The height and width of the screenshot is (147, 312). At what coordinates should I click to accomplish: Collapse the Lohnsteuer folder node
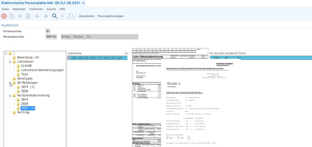point(10,62)
